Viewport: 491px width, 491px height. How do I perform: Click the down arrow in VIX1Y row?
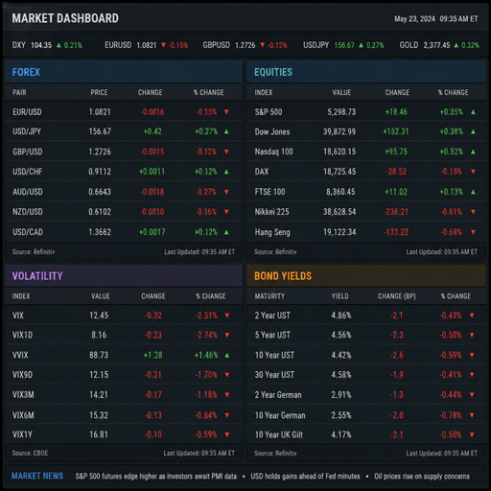point(227,434)
